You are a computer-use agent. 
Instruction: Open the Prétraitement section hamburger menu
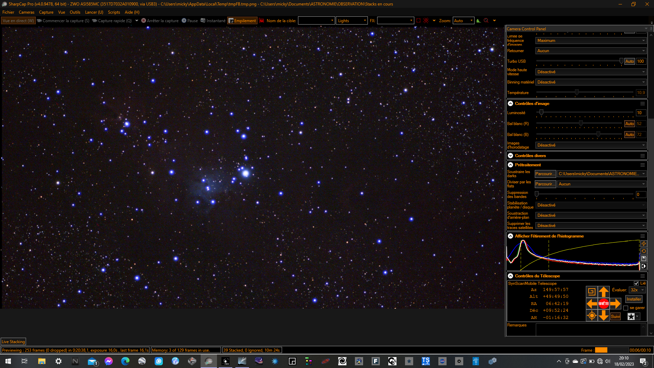(642, 165)
